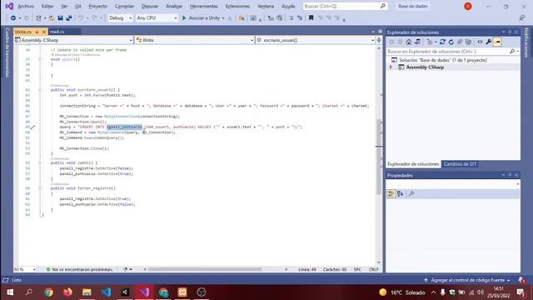Click the Categorized view icon in Properties
The image size is (533, 300).
tap(391, 194)
